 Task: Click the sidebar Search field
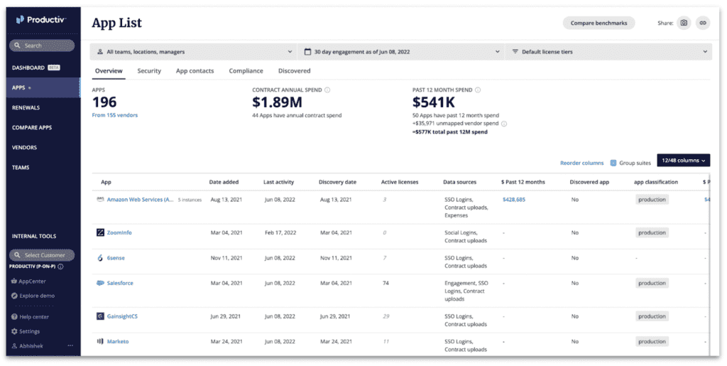pos(42,45)
